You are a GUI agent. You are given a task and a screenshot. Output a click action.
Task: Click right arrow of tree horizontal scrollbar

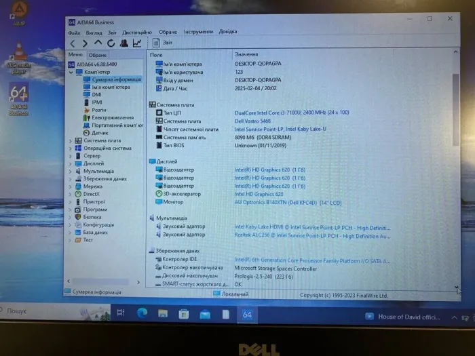[138, 282]
